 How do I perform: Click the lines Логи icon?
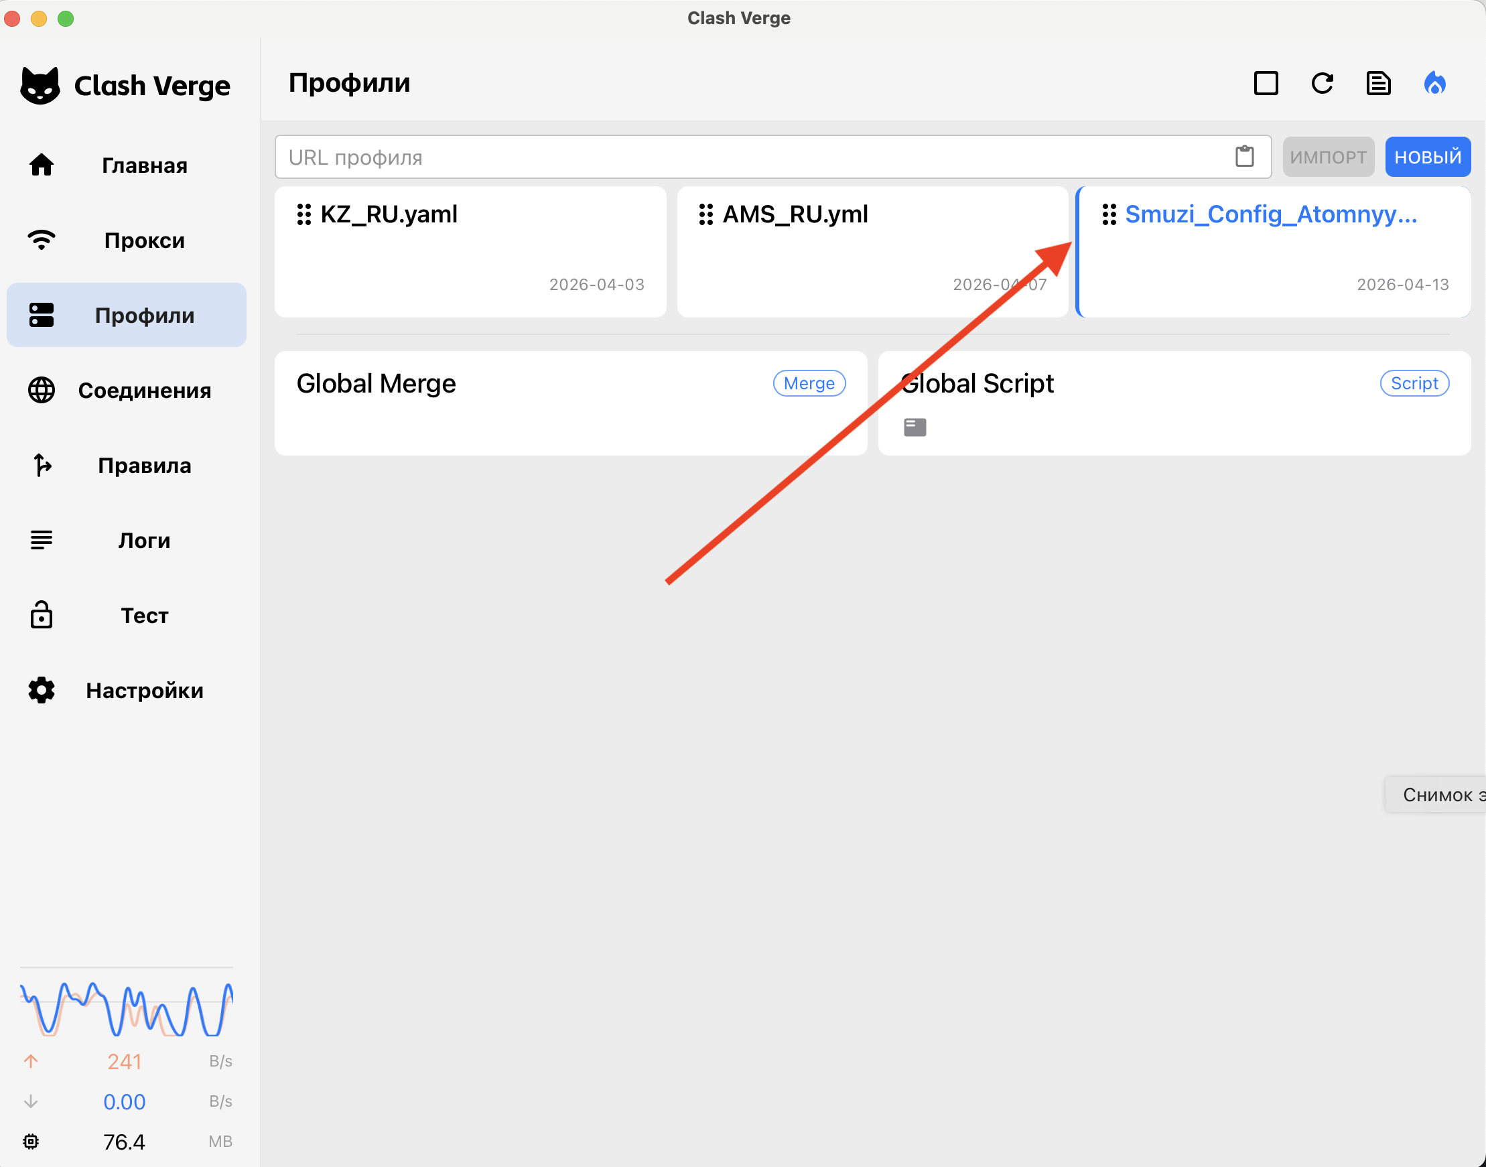pyautogui.click(x=42, y=540)
